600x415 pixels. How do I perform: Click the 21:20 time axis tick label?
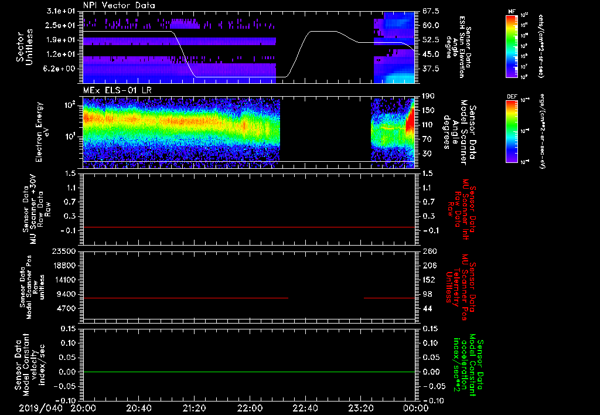click(194, 408)
